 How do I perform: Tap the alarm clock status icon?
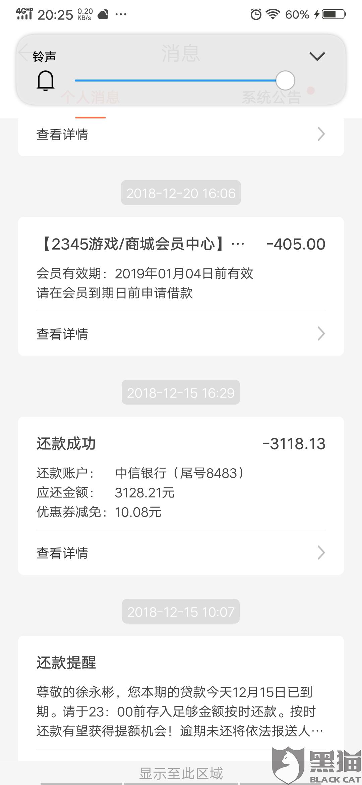click(x=256, y=14)
